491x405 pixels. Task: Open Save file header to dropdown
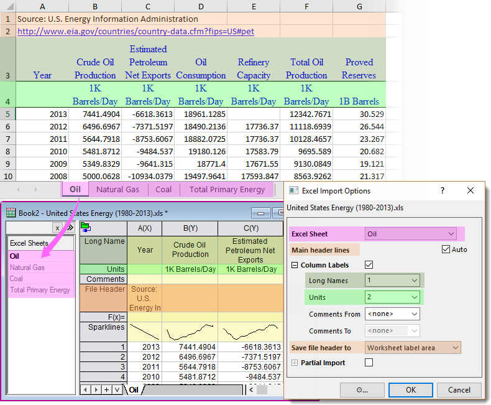tap(413, 348)
